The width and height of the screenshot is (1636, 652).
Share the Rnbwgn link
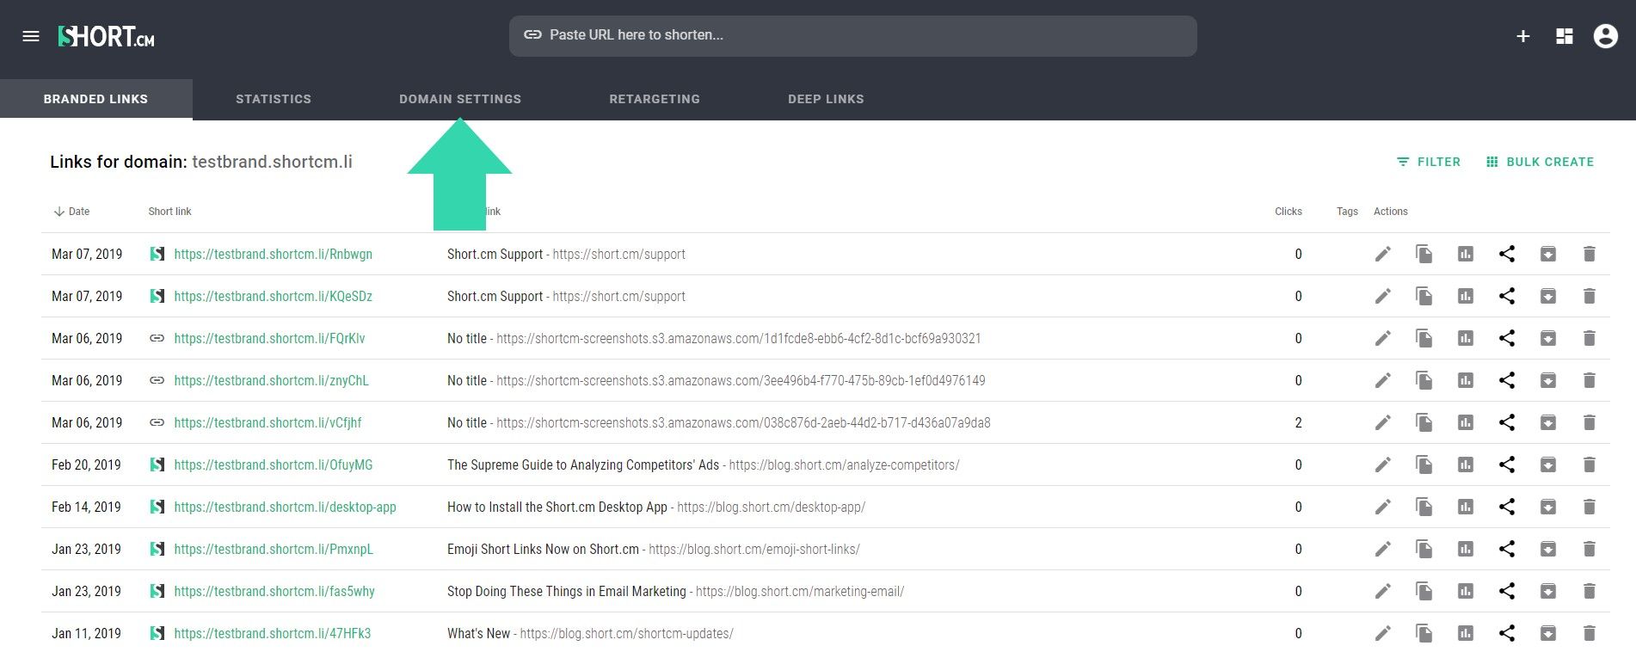tap(1506, 254)
